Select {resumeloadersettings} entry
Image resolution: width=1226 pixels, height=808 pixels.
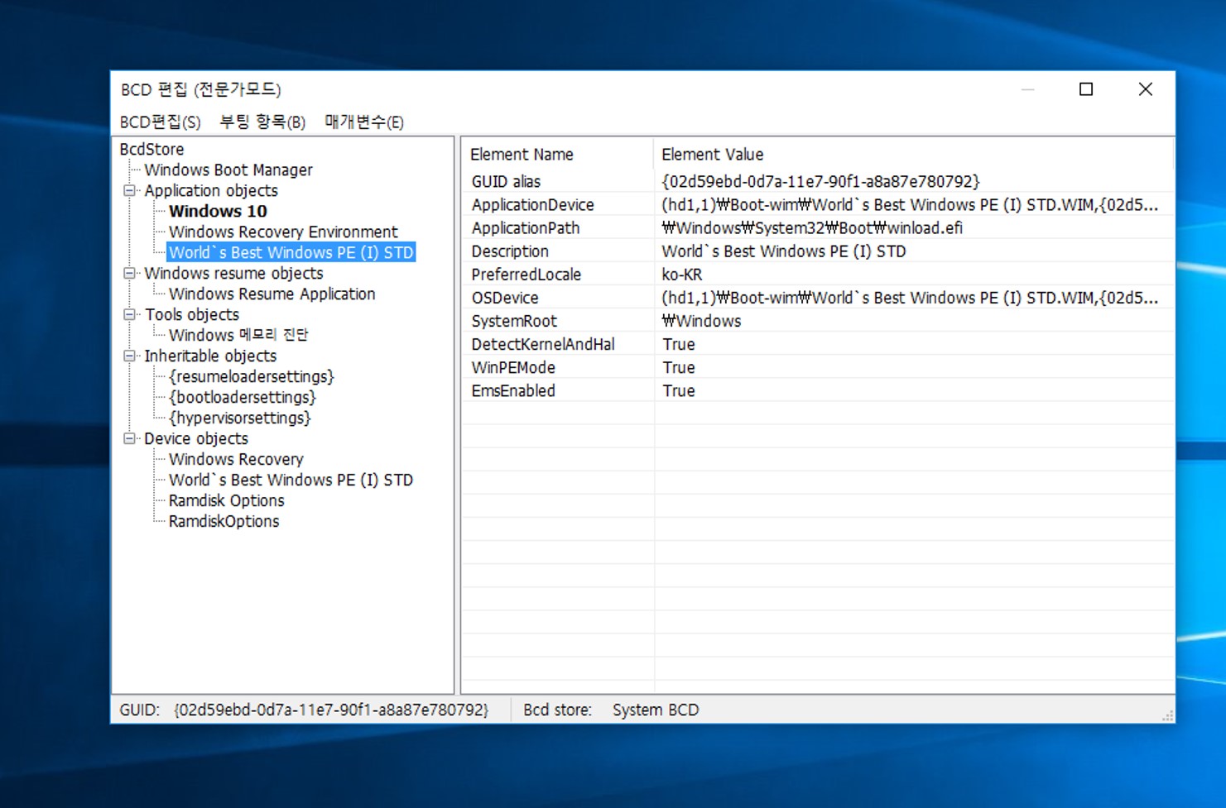[x=252, y=377]
